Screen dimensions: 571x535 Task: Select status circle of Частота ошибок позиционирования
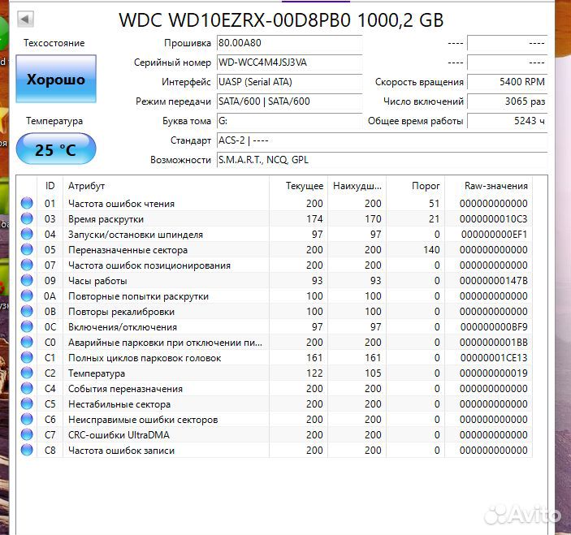coord(27,265)
